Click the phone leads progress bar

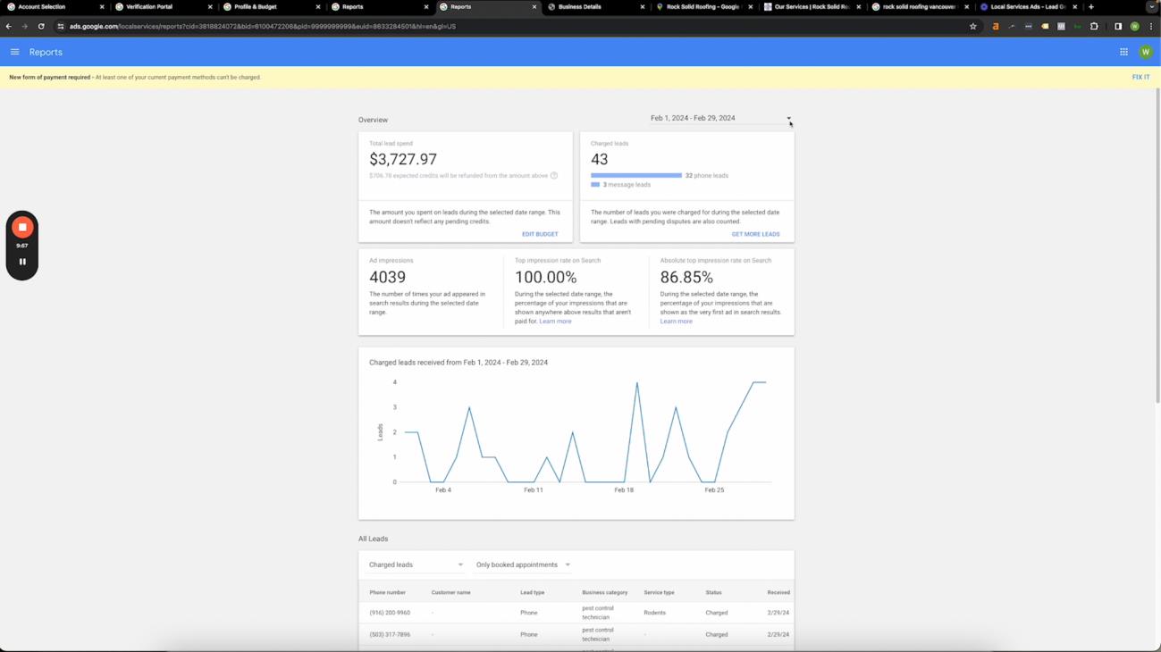(636, 176)
